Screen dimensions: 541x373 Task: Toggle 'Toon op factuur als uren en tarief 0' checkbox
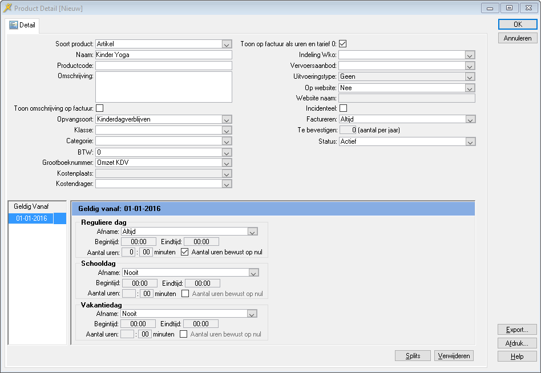(343, 44)
